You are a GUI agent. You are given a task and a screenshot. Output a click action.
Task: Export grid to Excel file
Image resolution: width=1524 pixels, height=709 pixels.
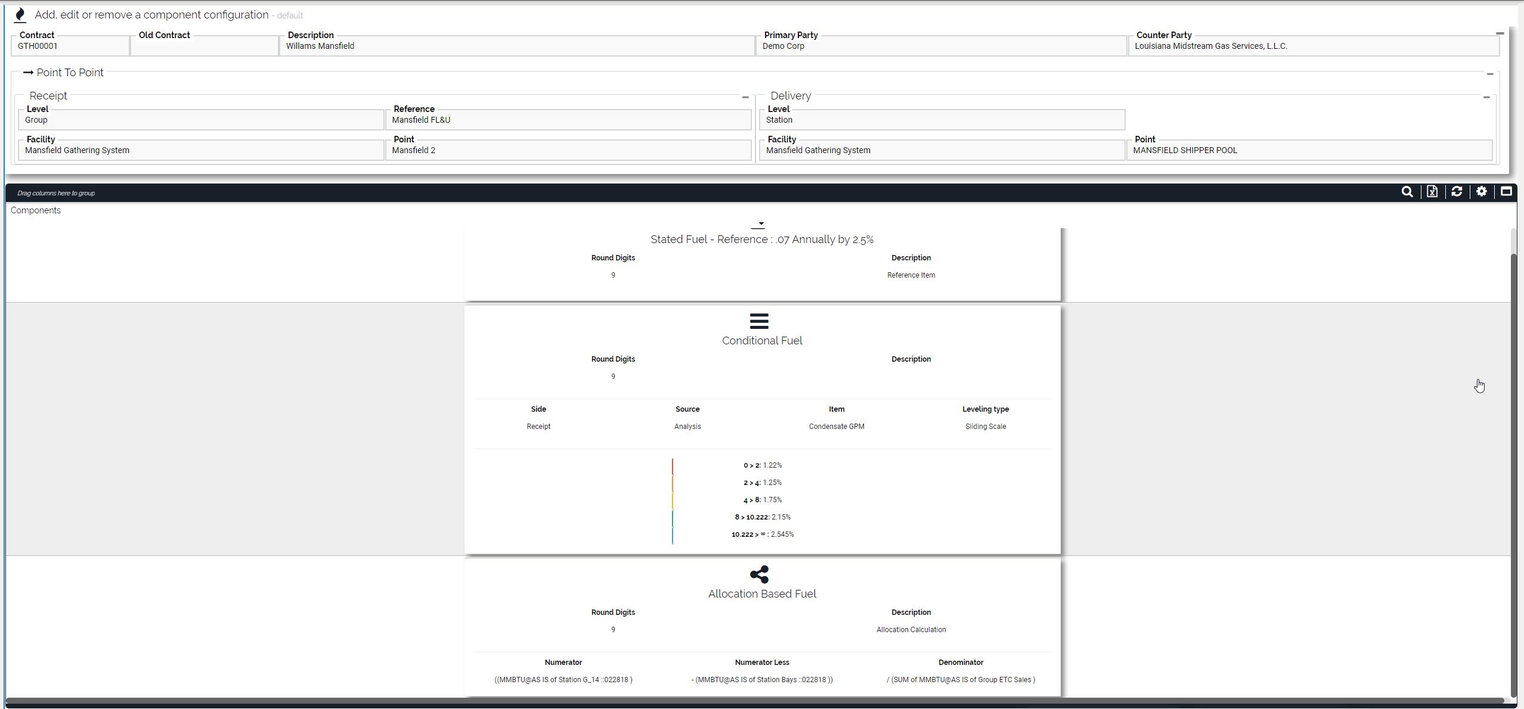[1432, 192]
